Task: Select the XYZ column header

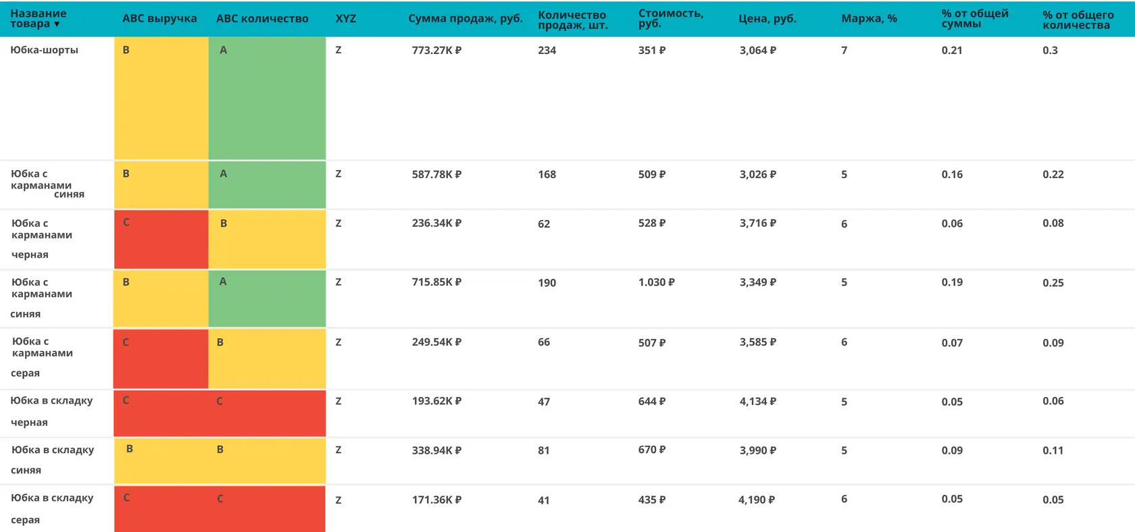Action: 345,18
